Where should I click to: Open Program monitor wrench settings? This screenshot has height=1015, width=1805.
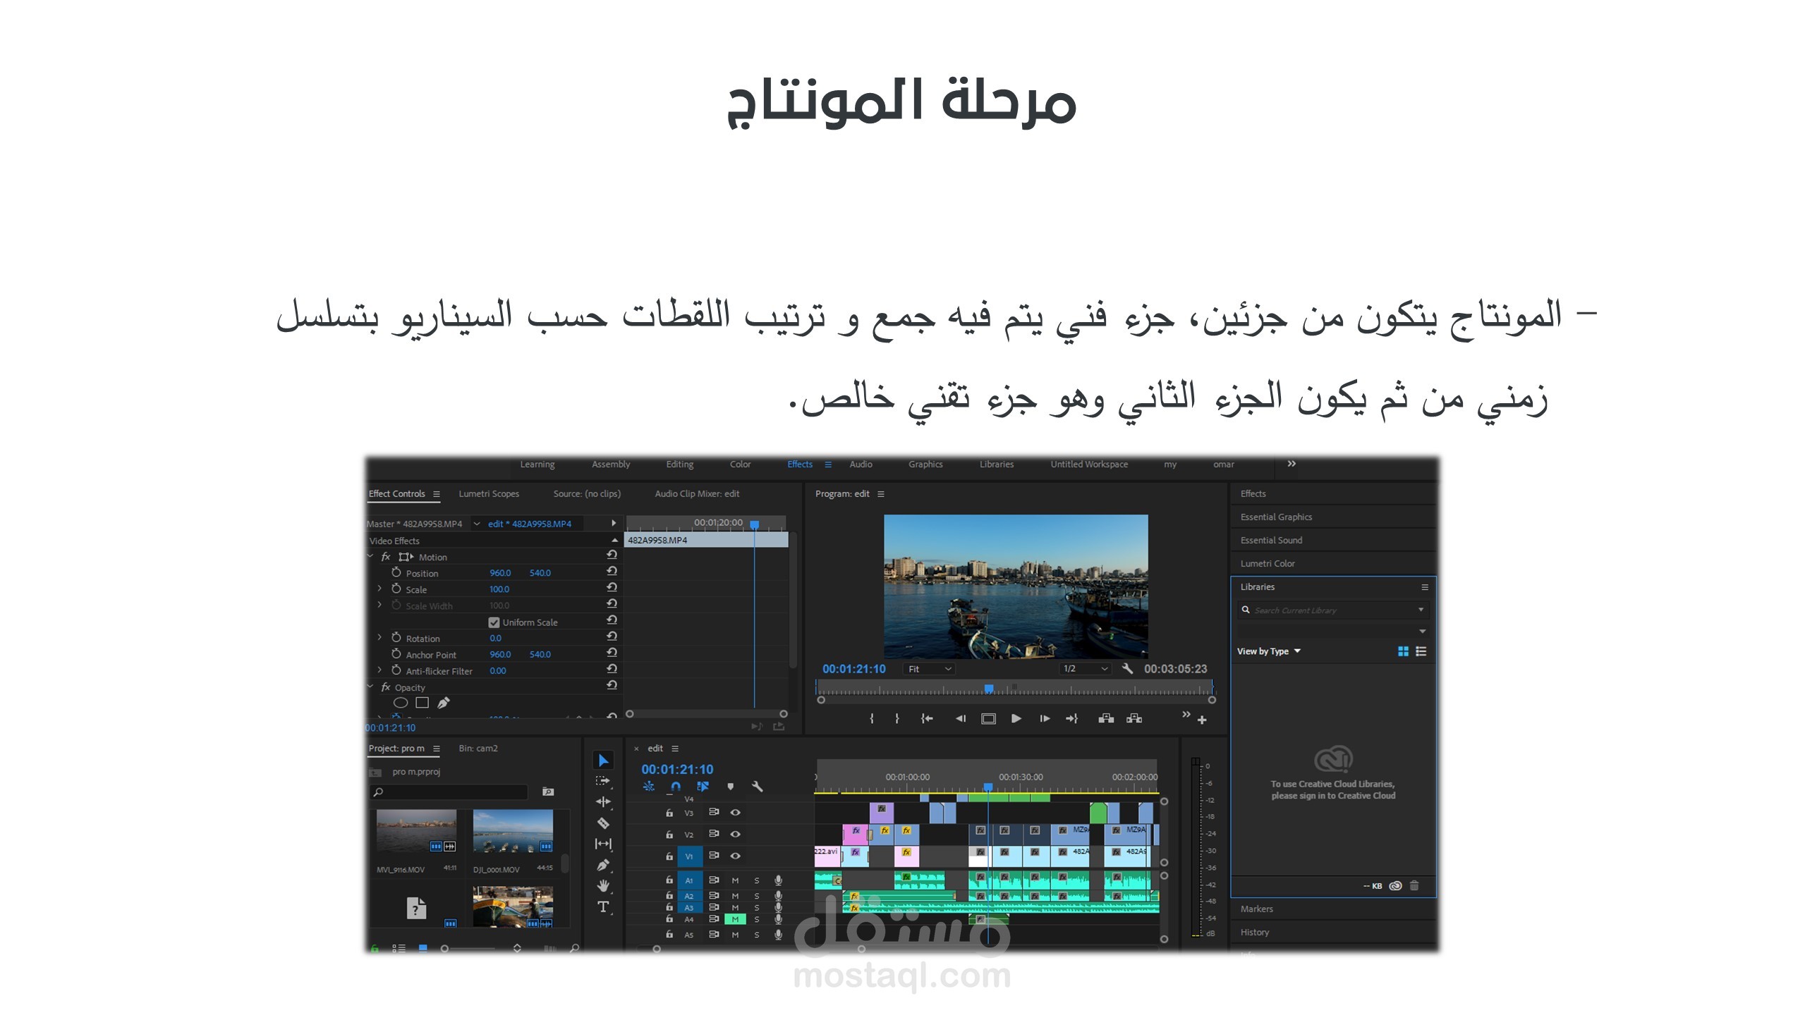pos(1127,668)
